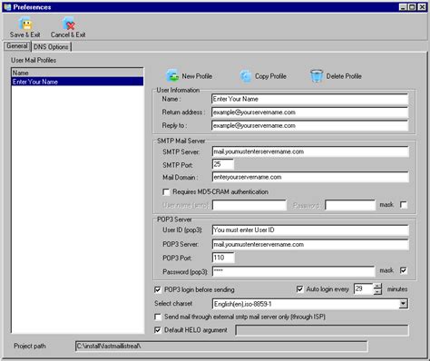430x361 pixels.
Task: Toggle the SMTP password mask checkbox
Action: 404,205
